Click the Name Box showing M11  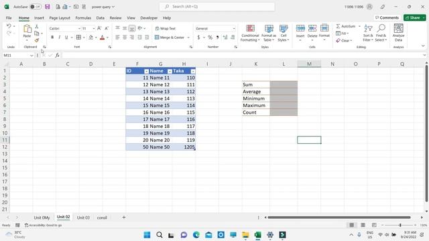click(18, 56)
